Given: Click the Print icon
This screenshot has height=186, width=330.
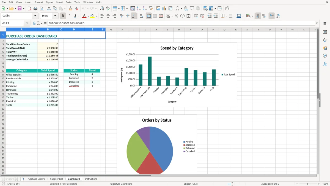Looking at the screenshot, I should click(35, 9).
